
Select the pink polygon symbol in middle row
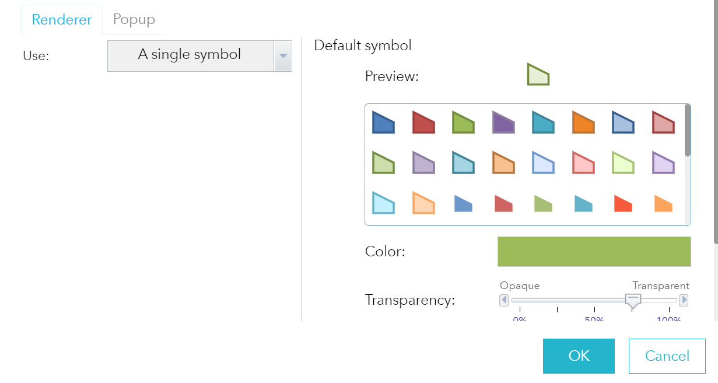pyautogui.click(x=582, y=163)
